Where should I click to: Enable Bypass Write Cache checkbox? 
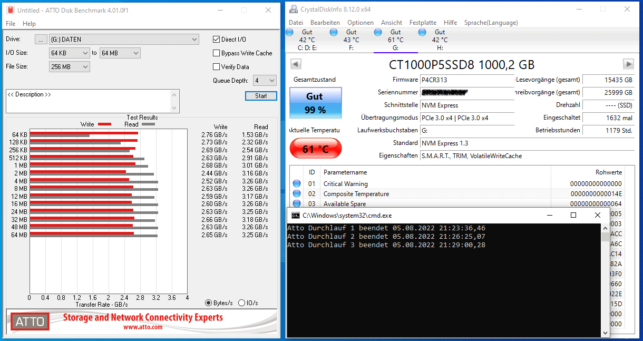(x=216, y=53)
